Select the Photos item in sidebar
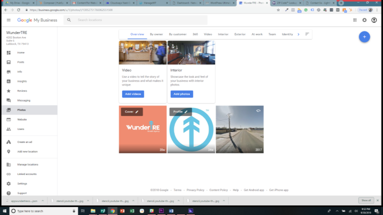383x215 pixels. click(x=30, y=110)
